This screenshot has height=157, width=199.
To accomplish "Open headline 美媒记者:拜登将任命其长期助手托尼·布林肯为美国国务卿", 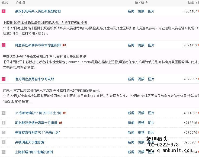I will click(x=44, y=57).
